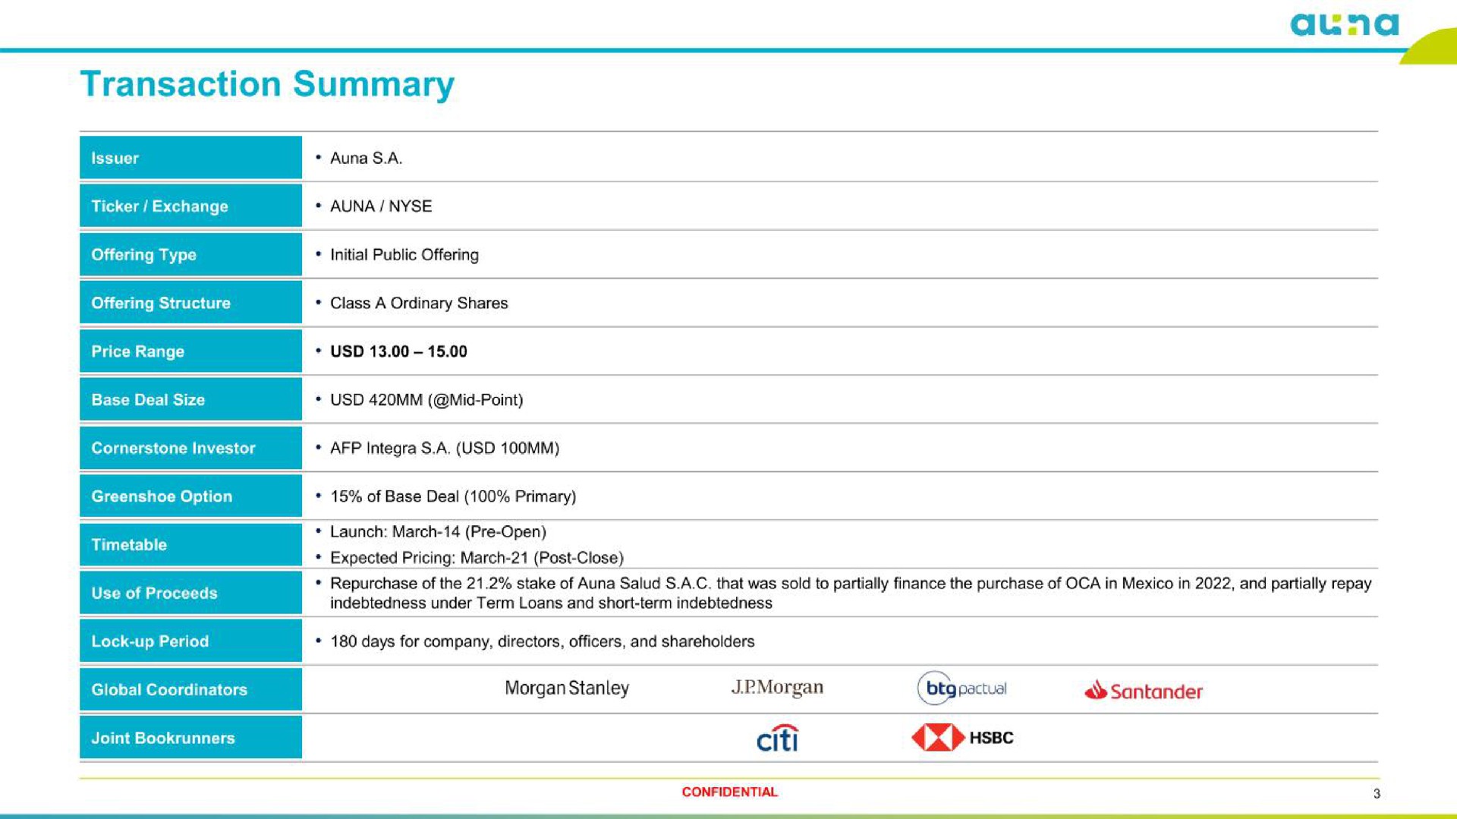Select the 180 days lock-up text
The width and height of the screenshot is (1457, 819).
542,641
